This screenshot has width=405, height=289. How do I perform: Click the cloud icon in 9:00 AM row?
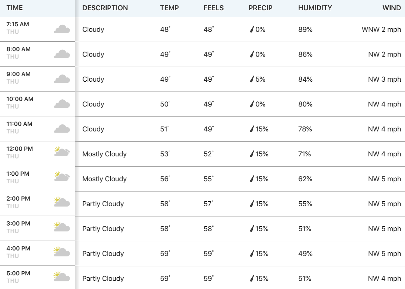click(x=62, y=79)
